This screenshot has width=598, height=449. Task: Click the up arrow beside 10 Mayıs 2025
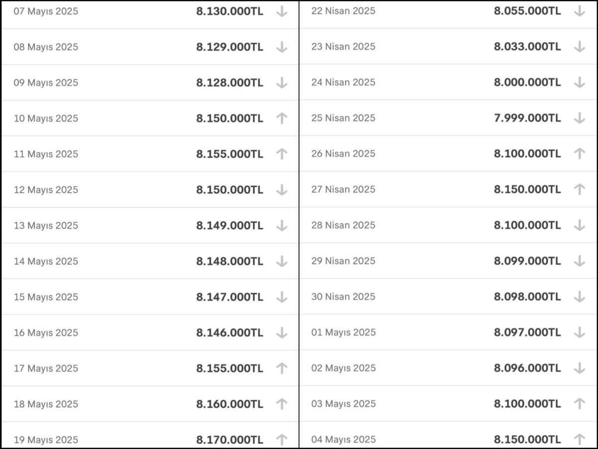click(282, 118)
